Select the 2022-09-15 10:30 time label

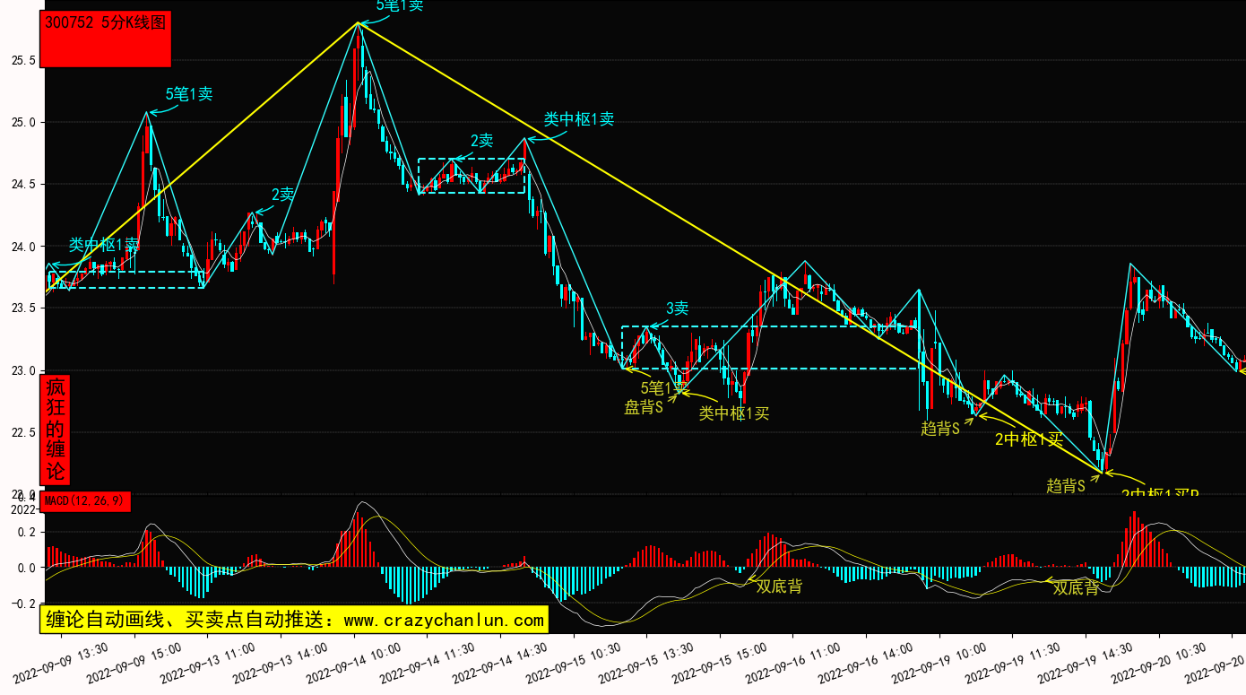[574, 661]
